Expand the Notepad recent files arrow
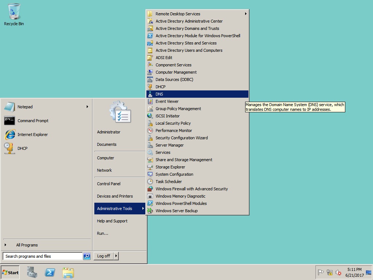This screenshot has width=373, height=280. [x=87, y=107]
